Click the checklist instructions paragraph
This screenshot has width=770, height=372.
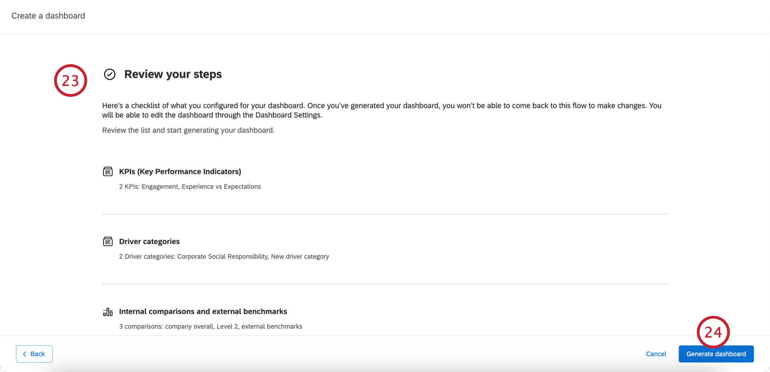(x=382, y=110)
